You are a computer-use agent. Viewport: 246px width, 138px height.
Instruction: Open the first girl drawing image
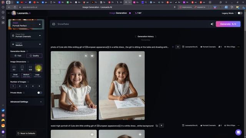tap(74, 85)
